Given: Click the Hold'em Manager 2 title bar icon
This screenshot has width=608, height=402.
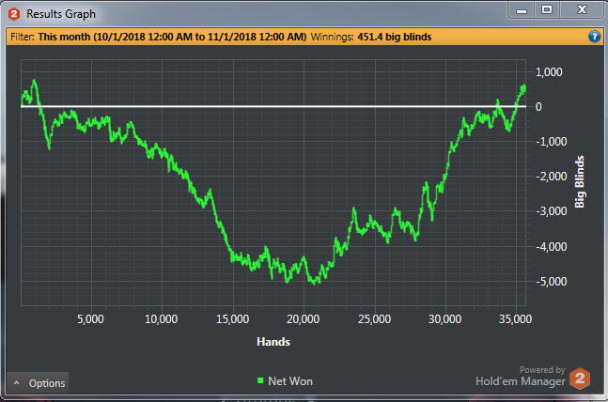Looking at the screenshot, I should pyautogui.click(x=14, y=14).
